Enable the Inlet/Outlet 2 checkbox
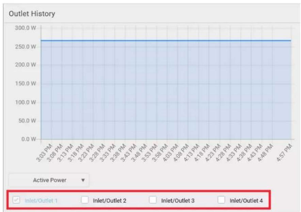Image resolution: width=301 pixels, height=212 pixels. tap(85, 200)
